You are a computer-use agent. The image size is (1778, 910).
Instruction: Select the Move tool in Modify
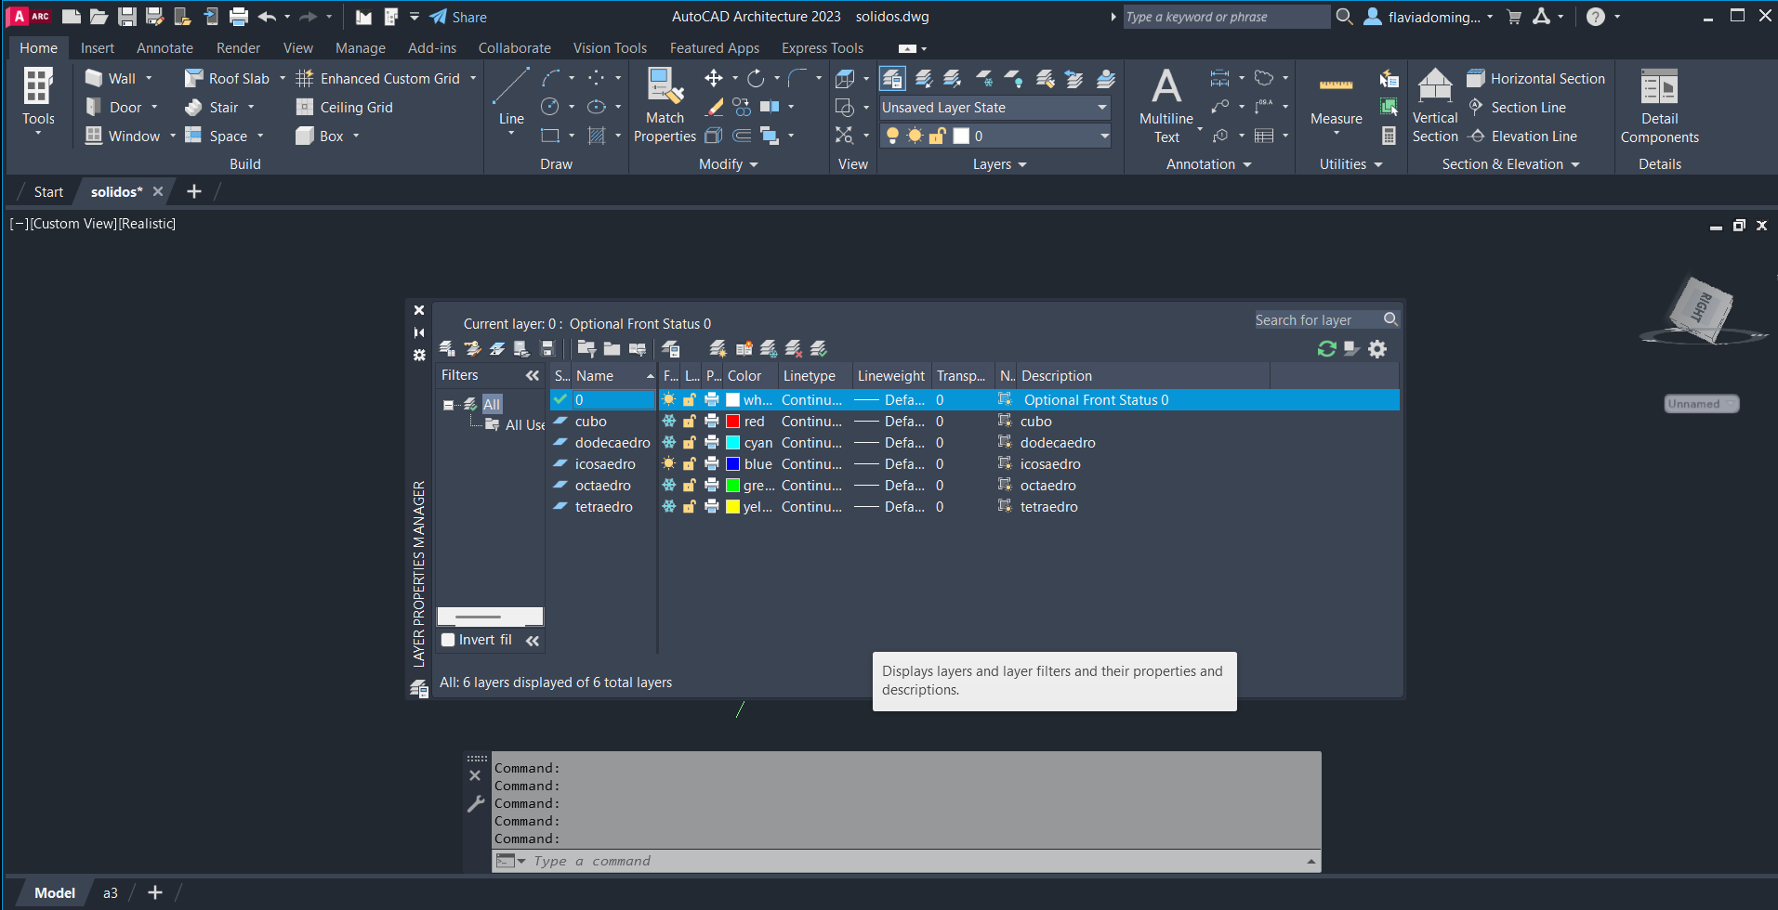pos(714,78)
